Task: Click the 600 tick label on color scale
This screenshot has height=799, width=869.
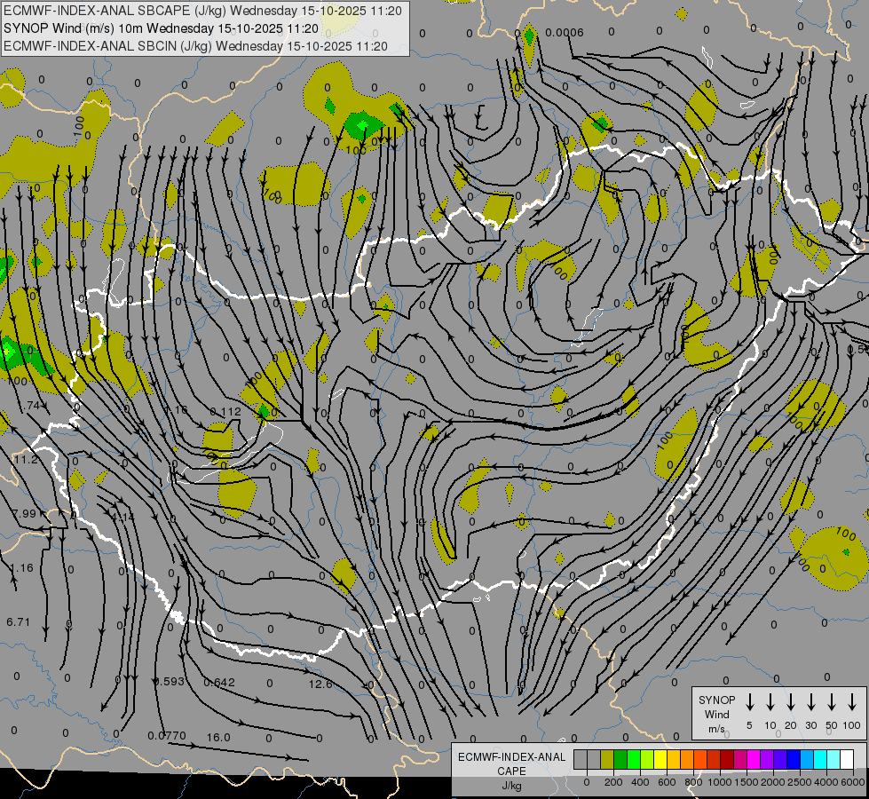Action: [x=667, y=782]
